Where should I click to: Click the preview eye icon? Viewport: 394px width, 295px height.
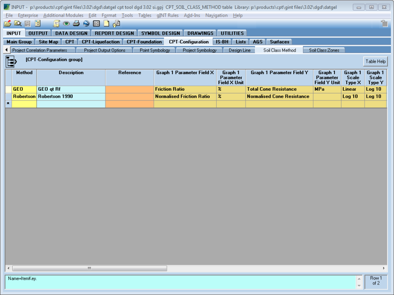click(x=66, y=24)
